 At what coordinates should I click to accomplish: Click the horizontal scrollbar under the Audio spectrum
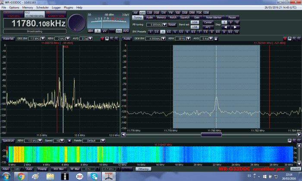click(x=211, y=134)
